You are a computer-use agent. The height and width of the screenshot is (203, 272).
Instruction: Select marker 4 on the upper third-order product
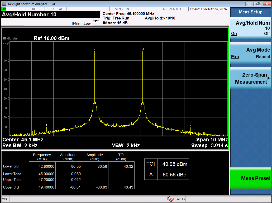click(191, 126)
